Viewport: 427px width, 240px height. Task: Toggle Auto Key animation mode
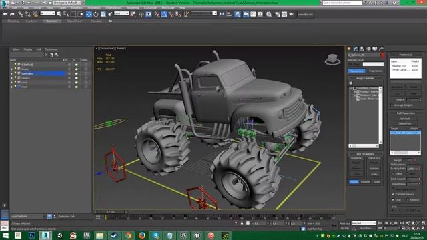[344, 223]
